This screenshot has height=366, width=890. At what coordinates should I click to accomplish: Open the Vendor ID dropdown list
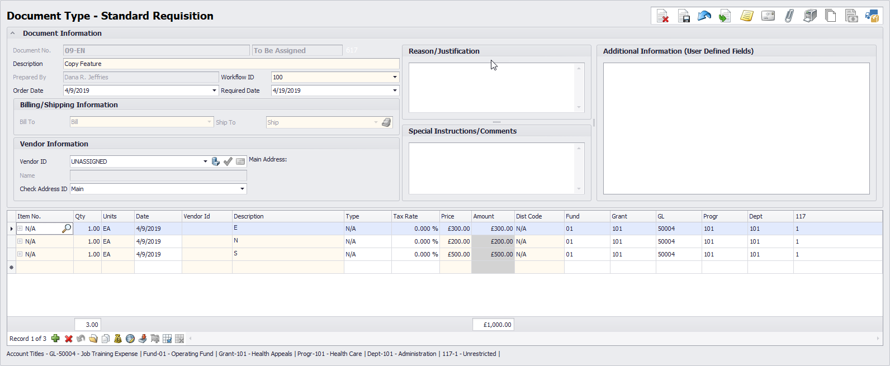205,161
